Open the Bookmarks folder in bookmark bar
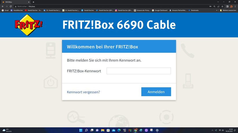The width and height of the screenshot is (238, 133). click(x=193, y=10)
